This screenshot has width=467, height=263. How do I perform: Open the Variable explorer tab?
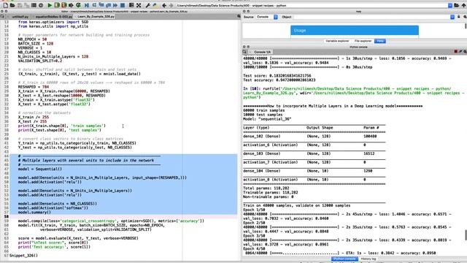[x=337, y=41]
